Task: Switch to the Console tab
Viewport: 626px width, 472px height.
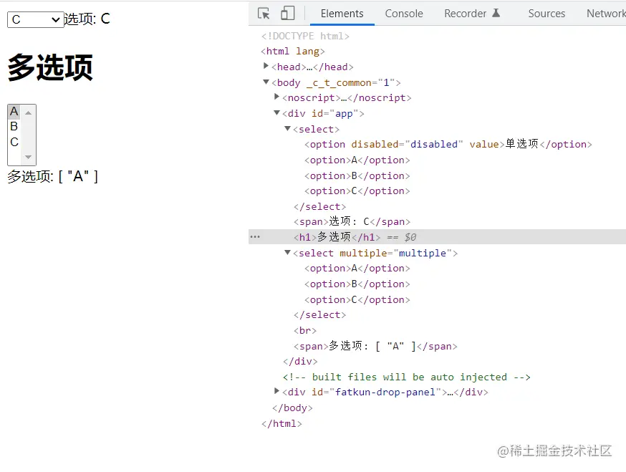Action: 404,14
